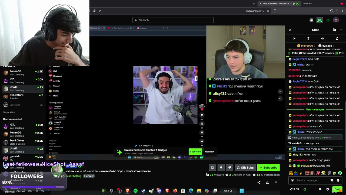
Task: Collapse the chat panel with the arrow icon
Action: [290, 30]
